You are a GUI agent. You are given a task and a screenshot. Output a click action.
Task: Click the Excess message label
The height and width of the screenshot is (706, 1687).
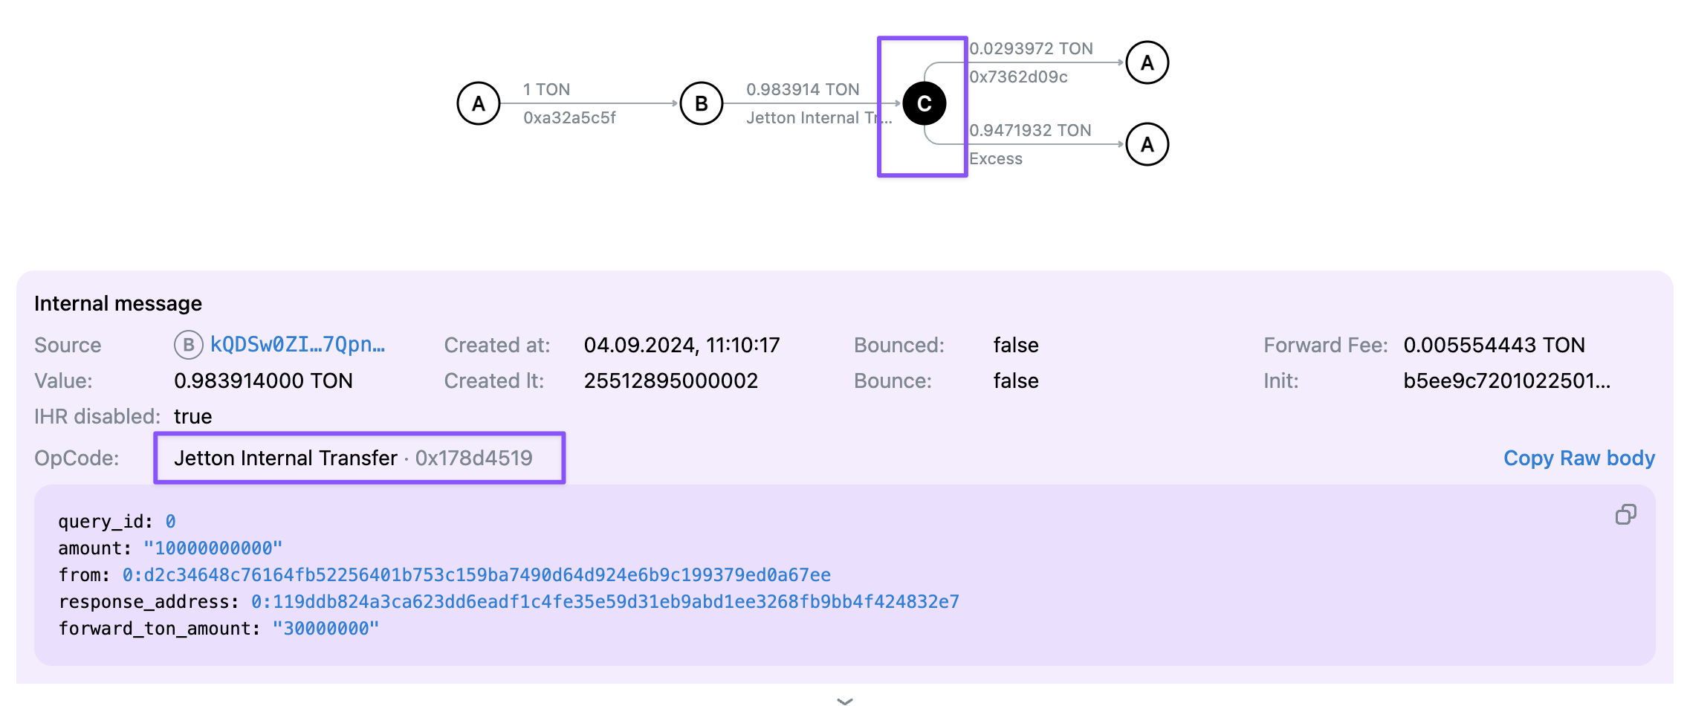[x=996, y=159]
